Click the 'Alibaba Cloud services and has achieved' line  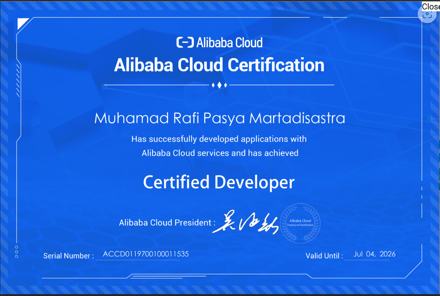click(x=220, y=153)
